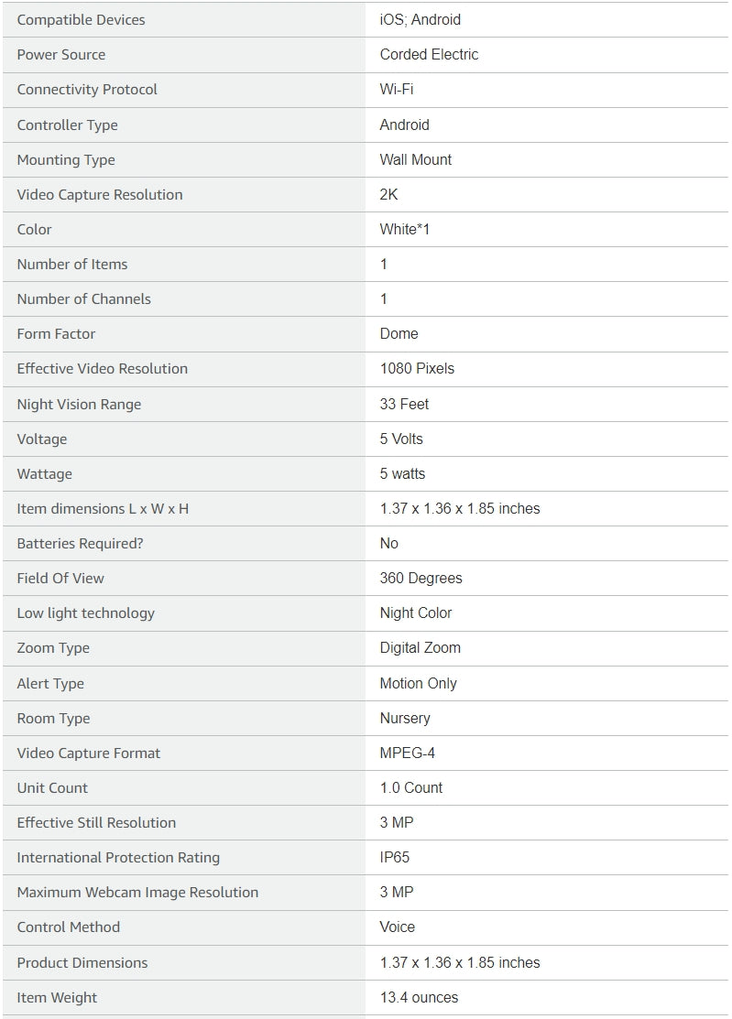732x1019 pixels.
Task: Select the "Digital Zoom" value
Action: 421,647
